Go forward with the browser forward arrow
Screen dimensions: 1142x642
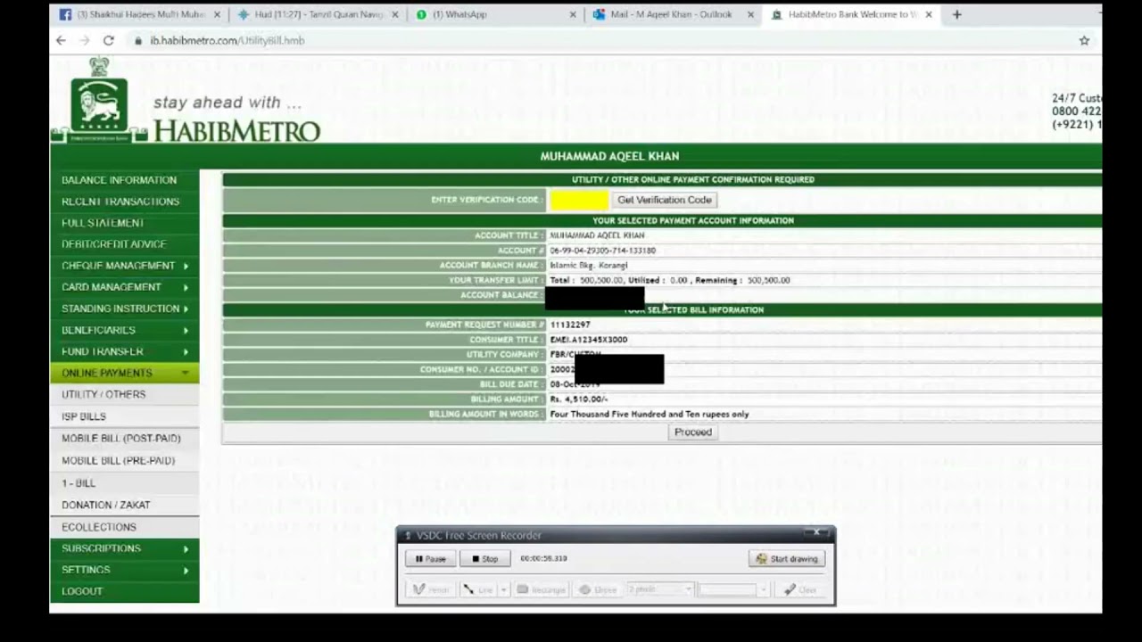click(x=84, y=40)
